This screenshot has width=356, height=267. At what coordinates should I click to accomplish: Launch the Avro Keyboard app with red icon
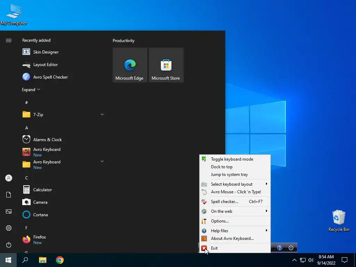click(63, 152)
